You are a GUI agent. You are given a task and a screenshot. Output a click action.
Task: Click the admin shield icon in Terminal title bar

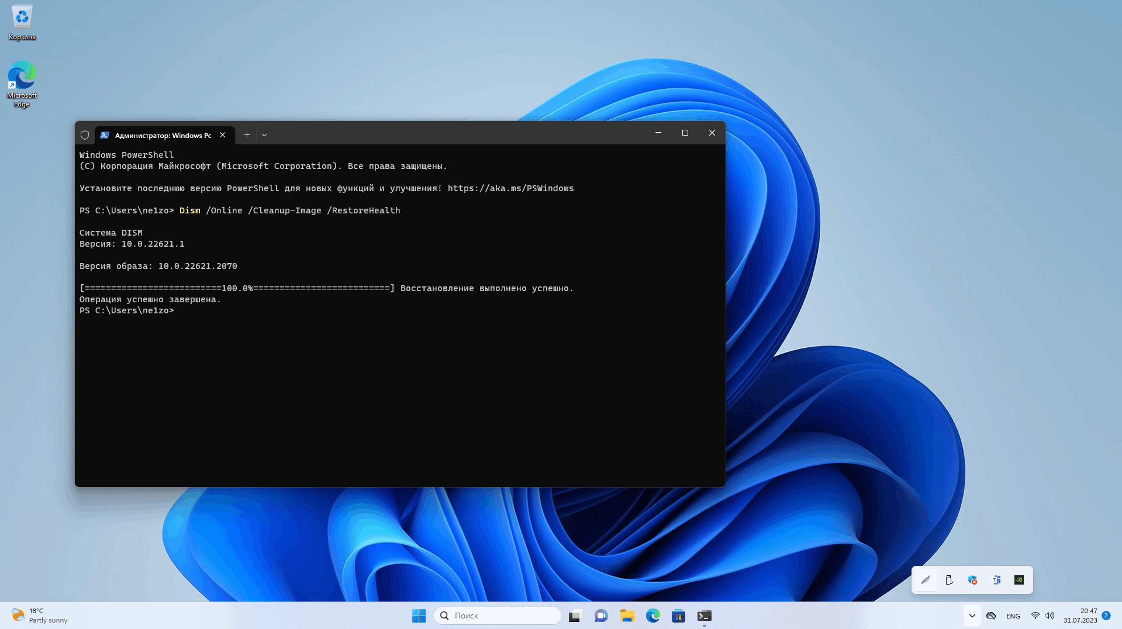point(85,135)
